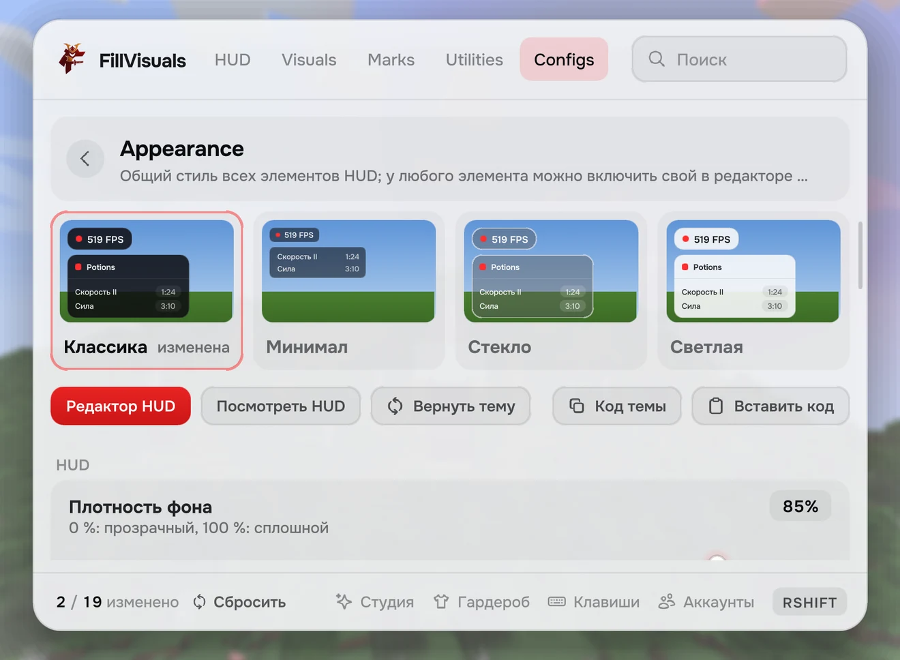Go back using the chevron arrow button
This screenshot has width=900, height=660.
[x=85, y=159]
